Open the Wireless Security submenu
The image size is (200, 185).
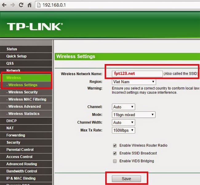pyautogui.click(x=26, y=92)
